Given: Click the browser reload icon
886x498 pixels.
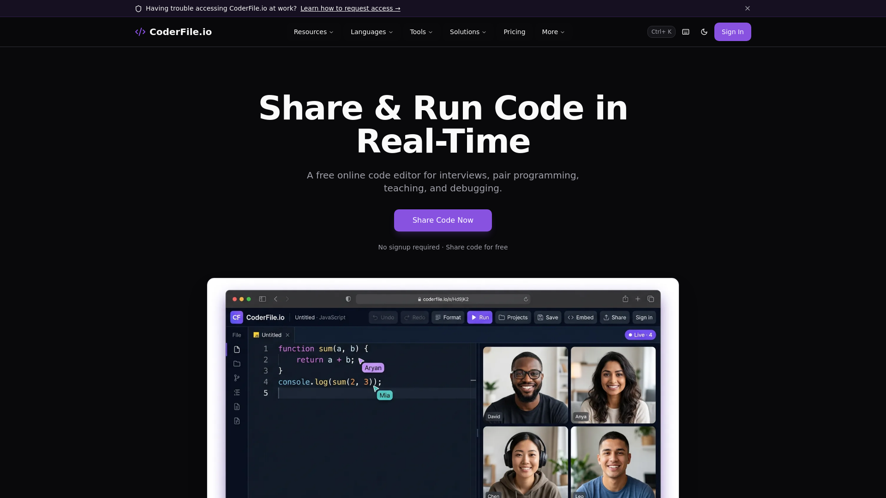Looking at the screenshot, I should click(x=526, y=299).
